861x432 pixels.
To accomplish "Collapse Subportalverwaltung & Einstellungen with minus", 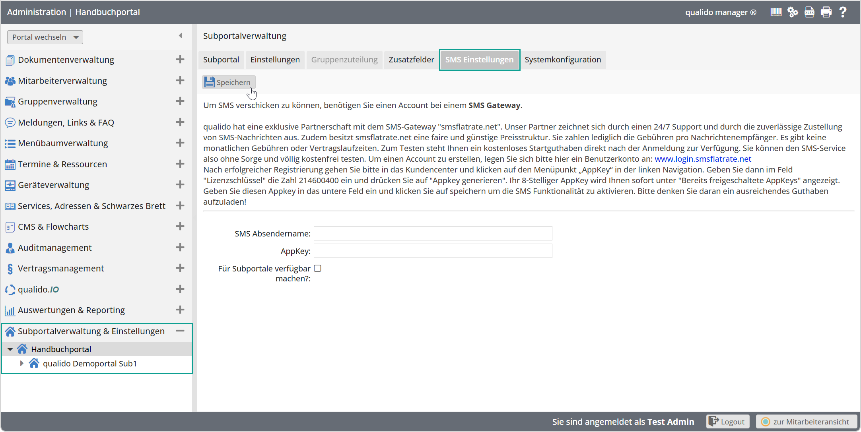I will pos(180,331).
